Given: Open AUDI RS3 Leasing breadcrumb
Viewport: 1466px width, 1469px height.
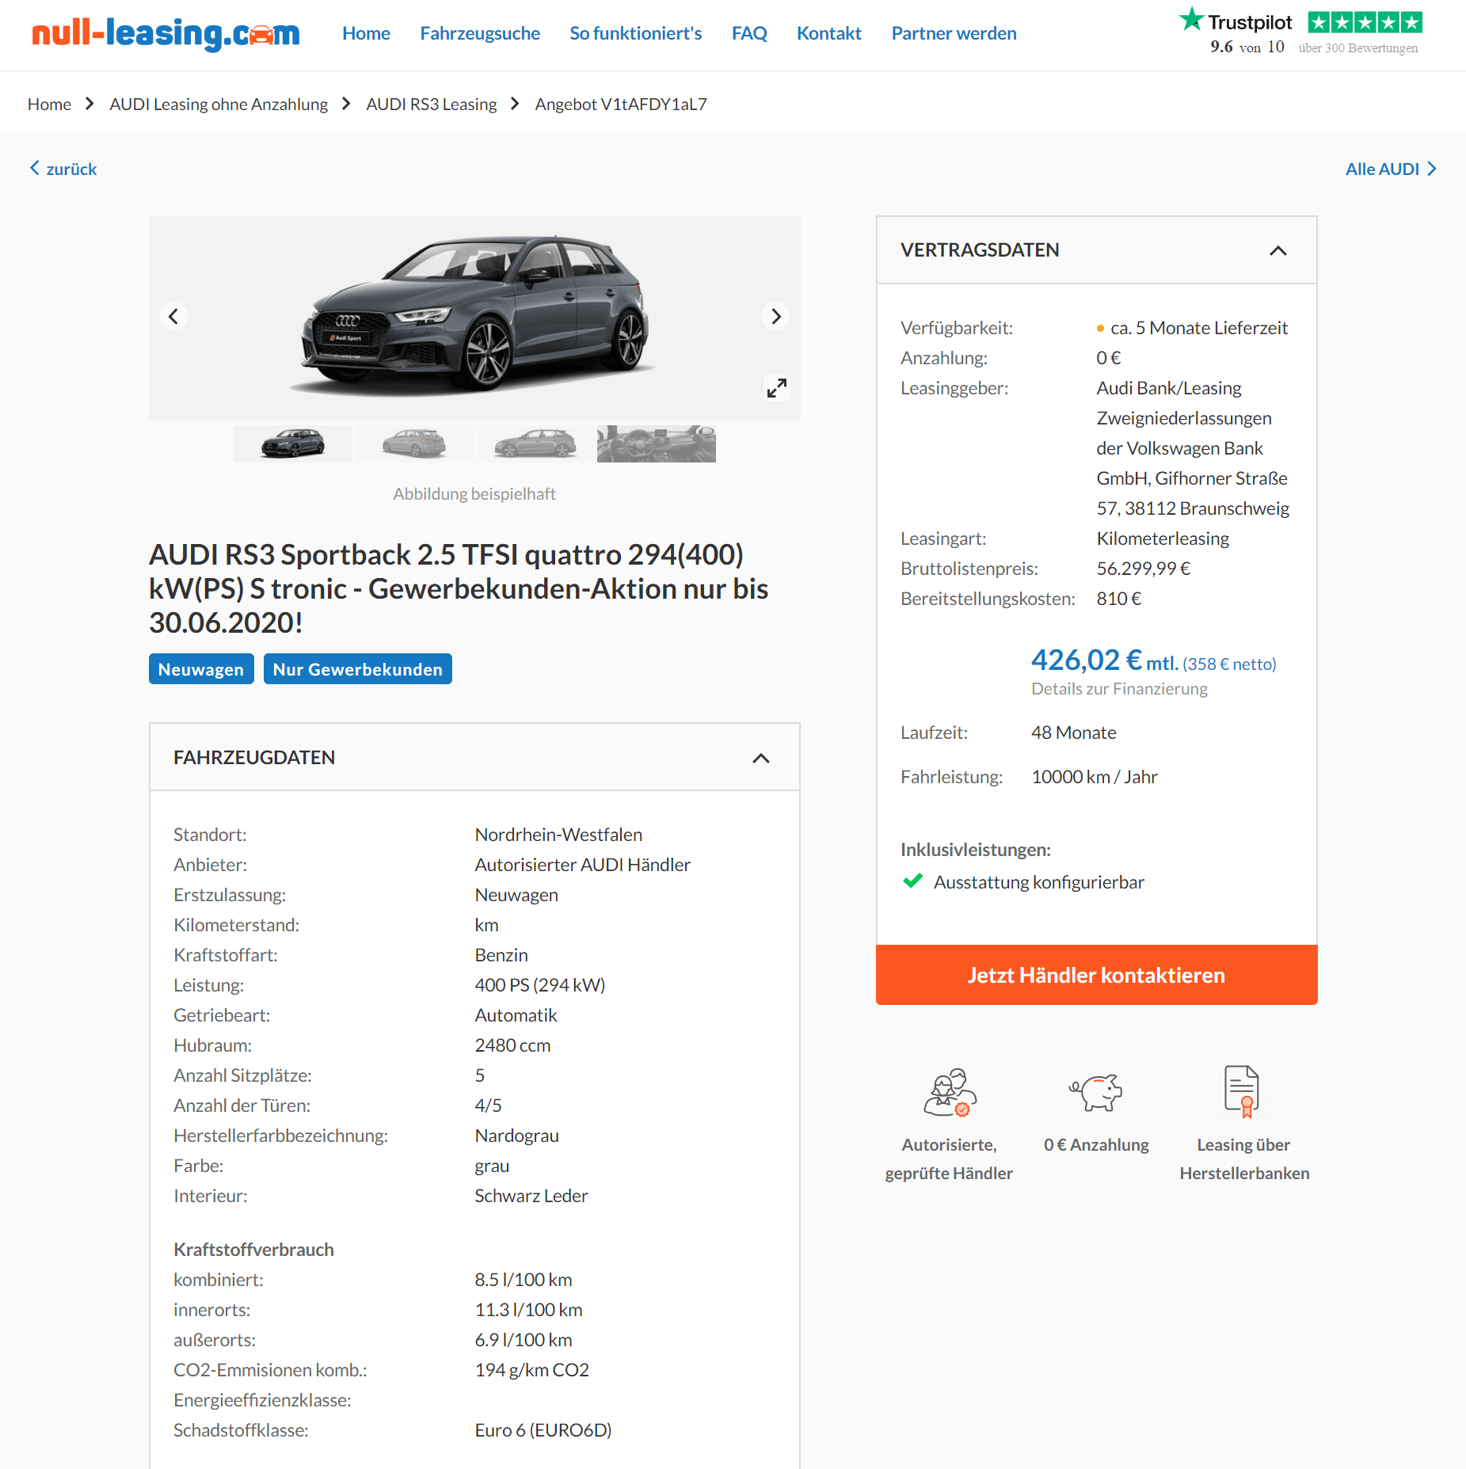Looking at the screenshot, I should point(431,105).
